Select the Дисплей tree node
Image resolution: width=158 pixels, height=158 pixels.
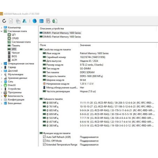(x=13, y=71)
